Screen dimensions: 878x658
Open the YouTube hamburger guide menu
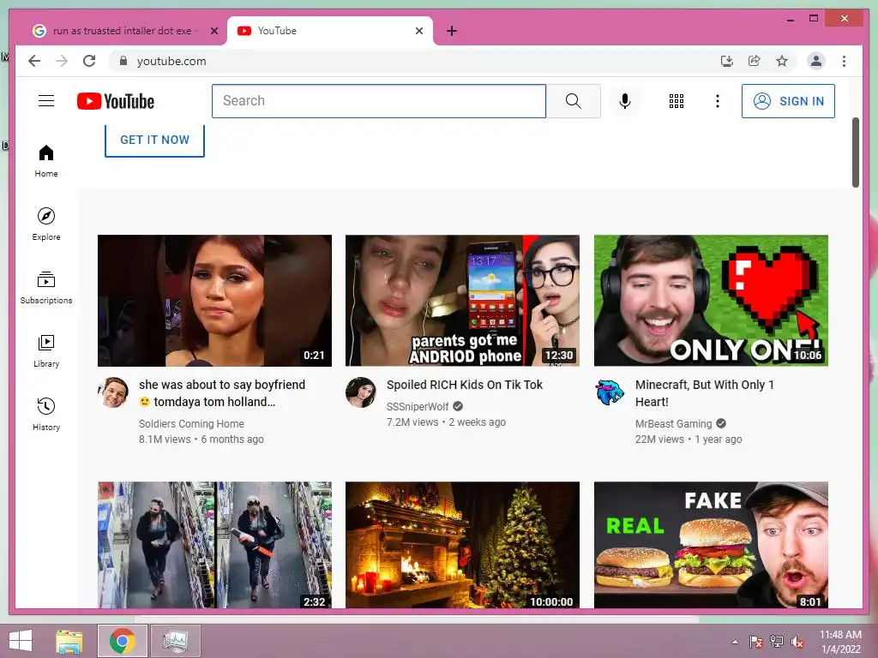tap(46, 101)
